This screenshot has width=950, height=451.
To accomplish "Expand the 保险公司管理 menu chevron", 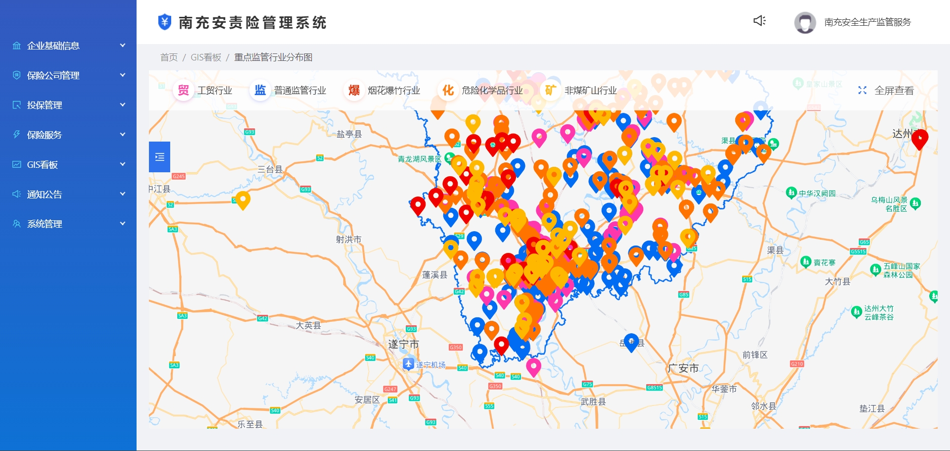I will coord(123,75).
